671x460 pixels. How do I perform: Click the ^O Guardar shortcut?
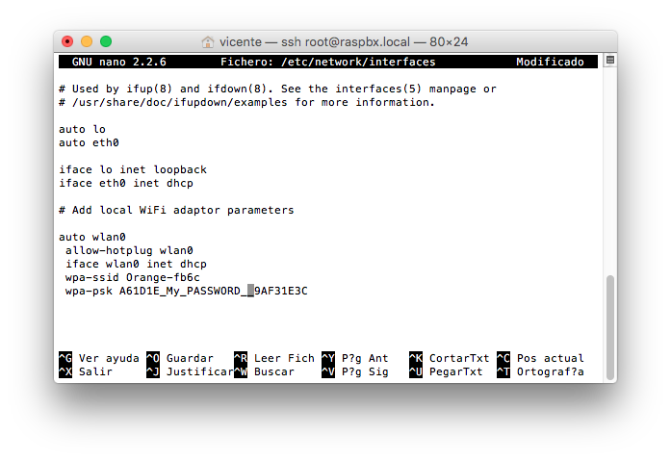[x=180, y=358]
